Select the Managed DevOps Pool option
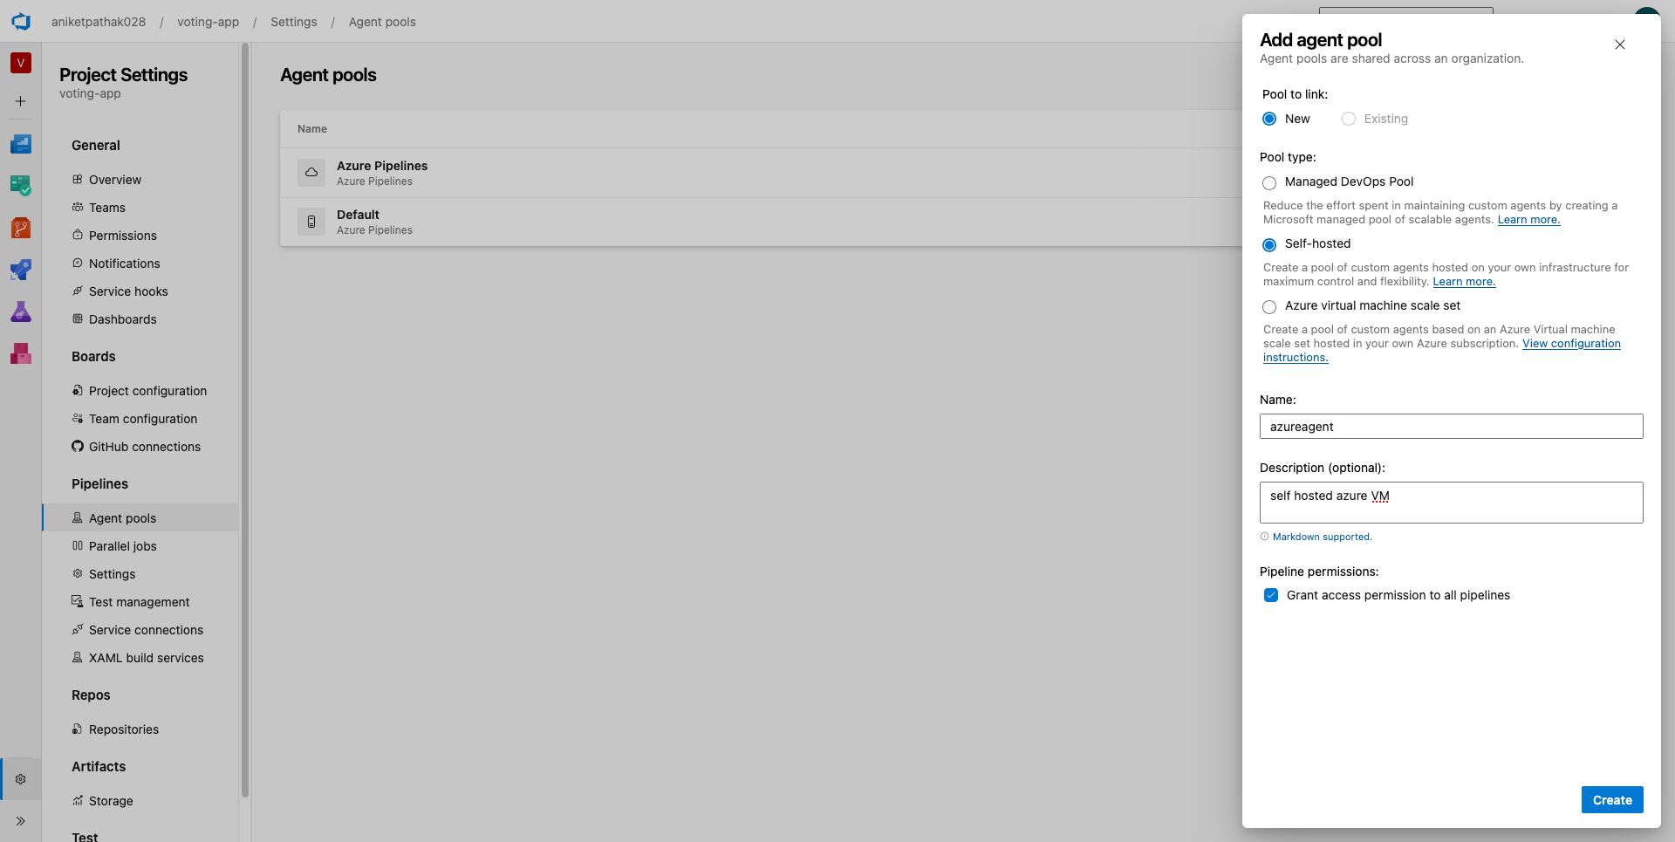Viewport: 1675px width, 842px height. (x=1269, y=182)
